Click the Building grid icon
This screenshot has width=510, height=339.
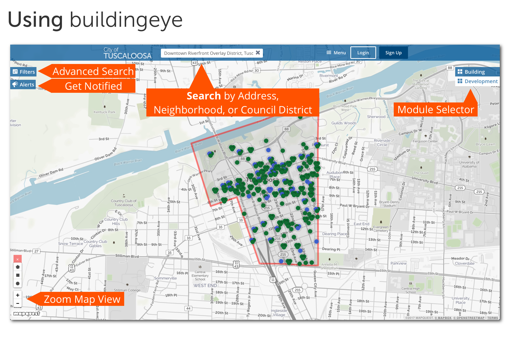[460, 72]
